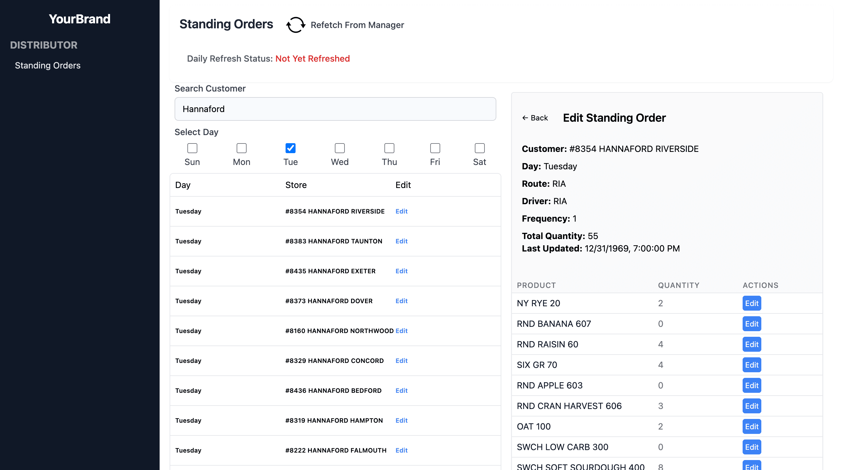Image resolution: width=843 pixels, height=470 pixels.
Task: Toggle the Wed day checkbox
Action: tap(340, 148)
